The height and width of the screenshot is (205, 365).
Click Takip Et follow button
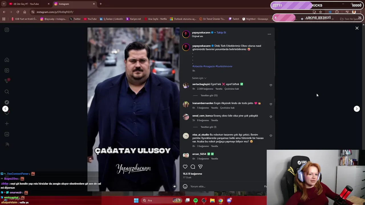[x=221, y=32]
